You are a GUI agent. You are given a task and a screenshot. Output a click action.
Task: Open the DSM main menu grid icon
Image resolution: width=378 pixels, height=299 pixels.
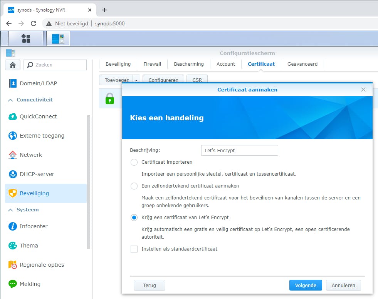26,38
